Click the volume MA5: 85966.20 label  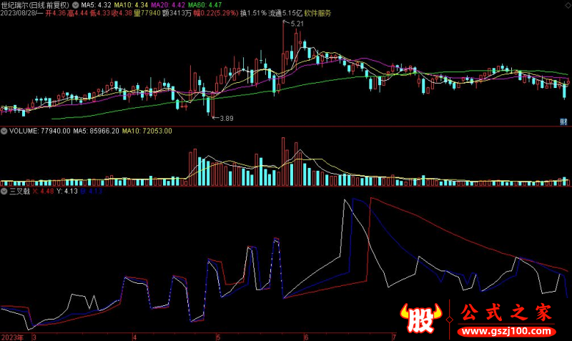click(96, 131)
